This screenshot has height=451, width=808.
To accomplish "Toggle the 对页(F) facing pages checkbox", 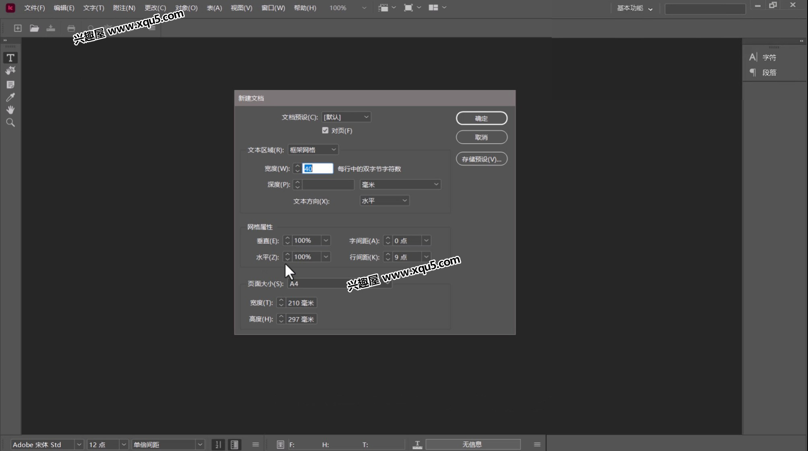I will (325, 130).
